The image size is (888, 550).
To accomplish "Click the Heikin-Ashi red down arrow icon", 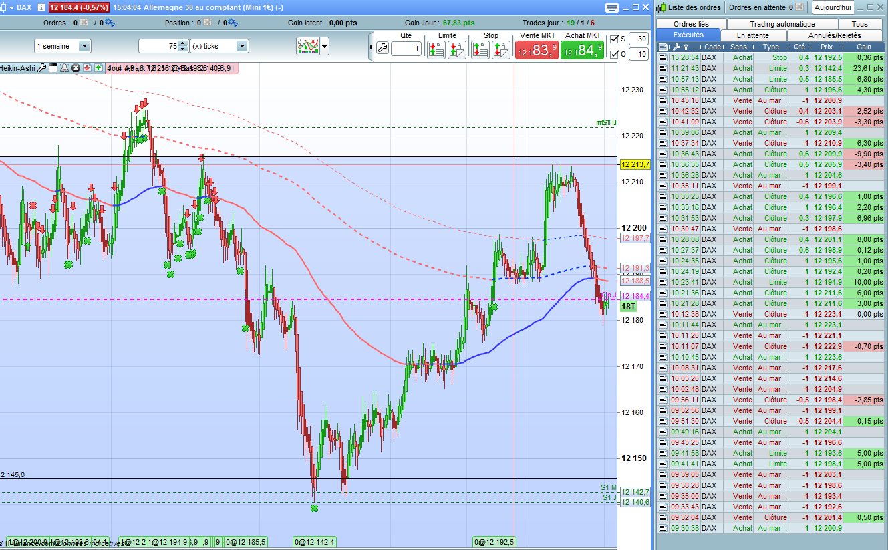I will click(x=87, y=67).
